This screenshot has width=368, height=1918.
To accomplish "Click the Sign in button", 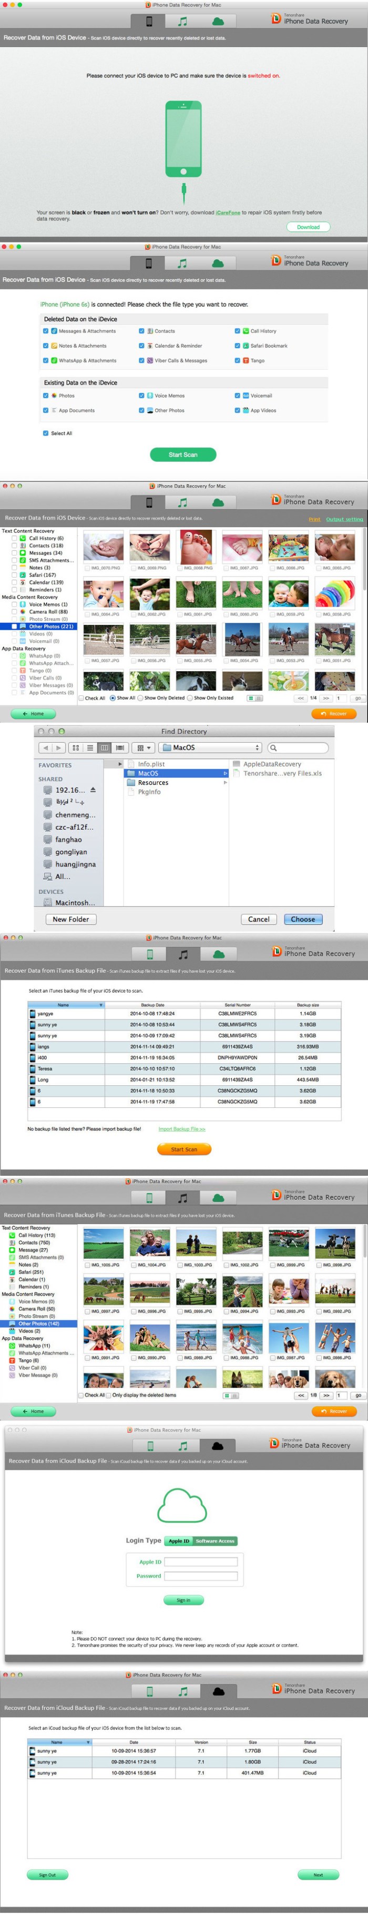I will click(x=183, y=1600).
